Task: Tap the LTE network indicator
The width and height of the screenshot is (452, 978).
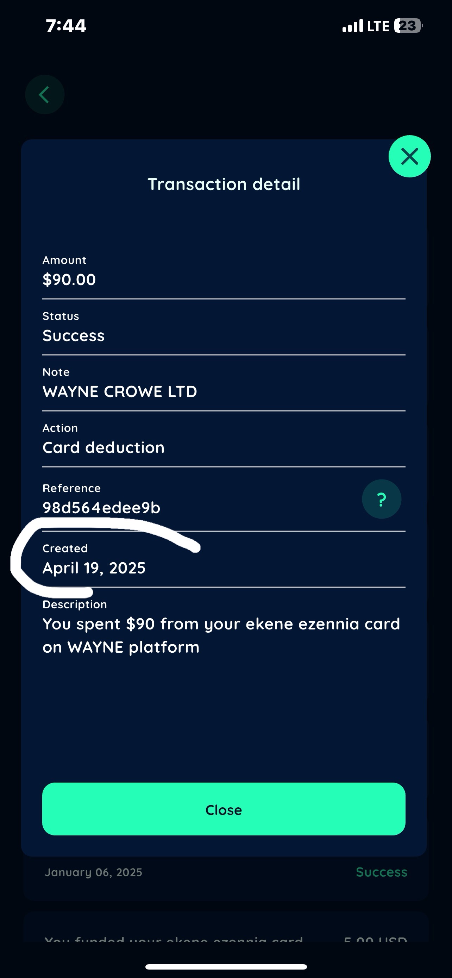Action: [378, 26]
